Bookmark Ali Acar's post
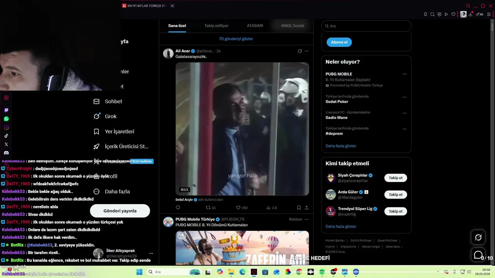This screenshot has height=278, width=495. coord(299,208)
